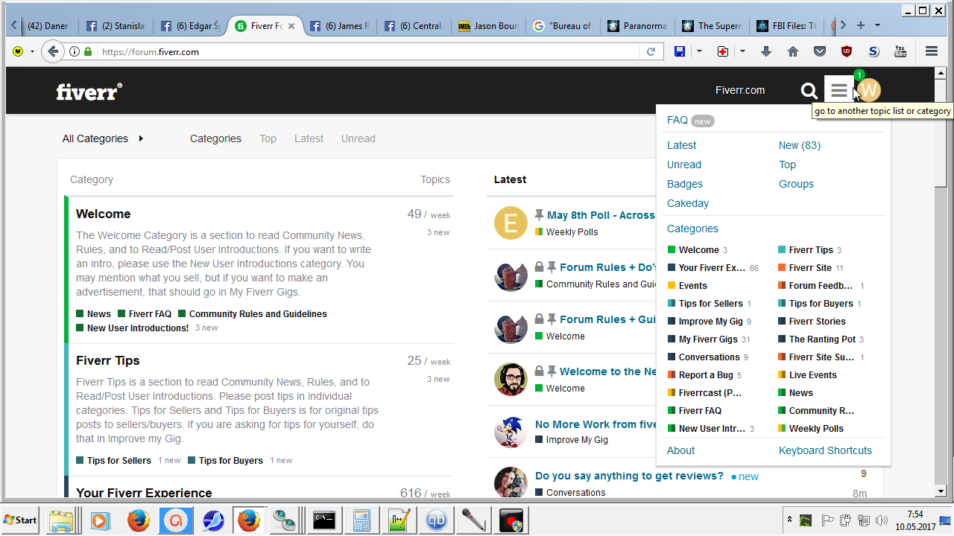This screenshot has height=536, width=954.
Task: Open the save icon dropdown arrow
Action: [x=699, y=51]
